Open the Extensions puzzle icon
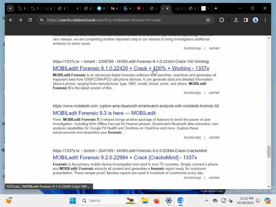The width and height of the screenshot is (276, 207). (222, 20)
